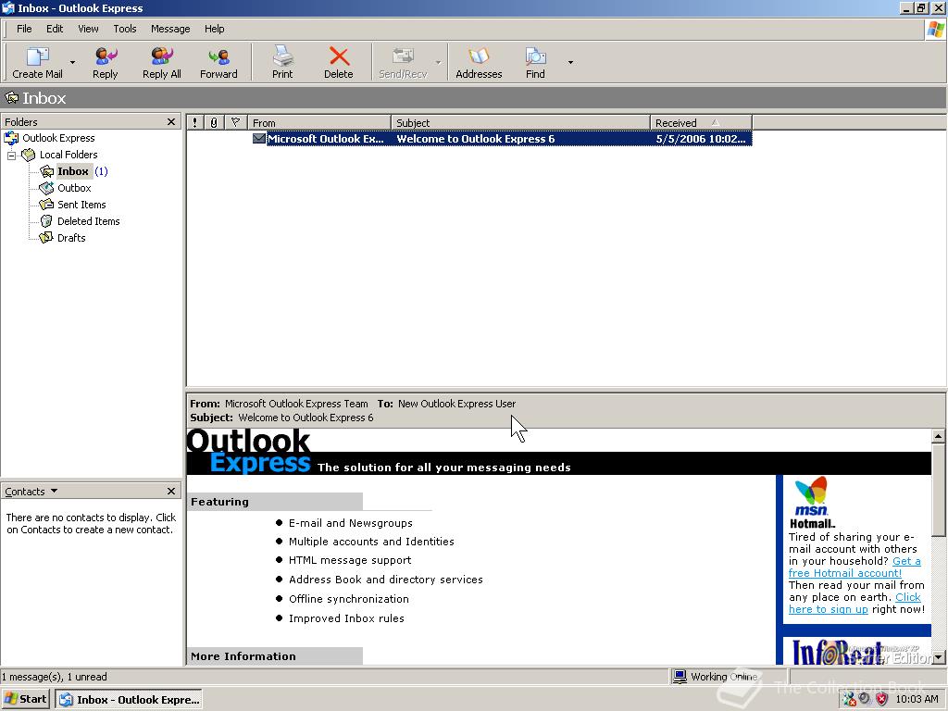Close the Contacts pane
Image resolution: width=948 pixels, height=711 pixels.
tap(171, 491)
